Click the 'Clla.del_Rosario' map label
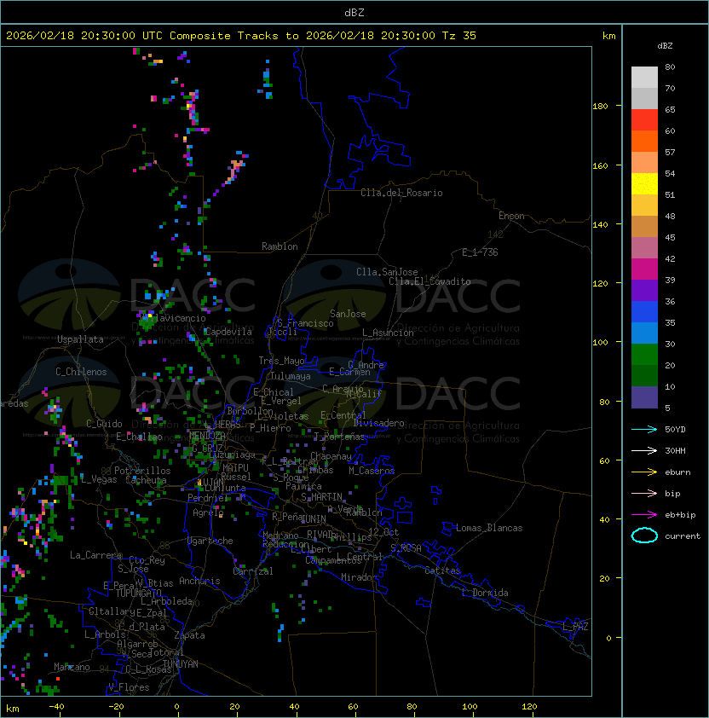 click(x=401, y=193)
